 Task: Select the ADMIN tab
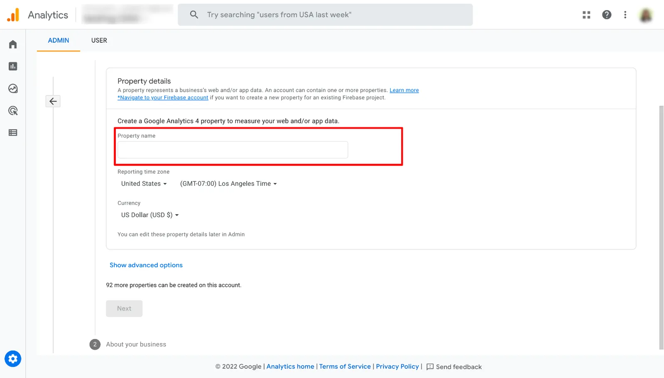pos(59,40)
